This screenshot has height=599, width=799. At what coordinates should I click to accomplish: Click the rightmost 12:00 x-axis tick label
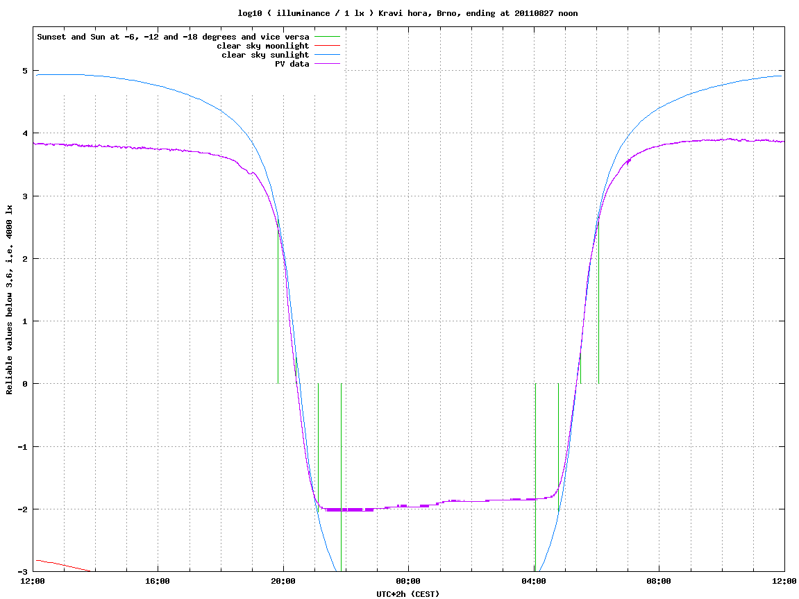point(784,581)
